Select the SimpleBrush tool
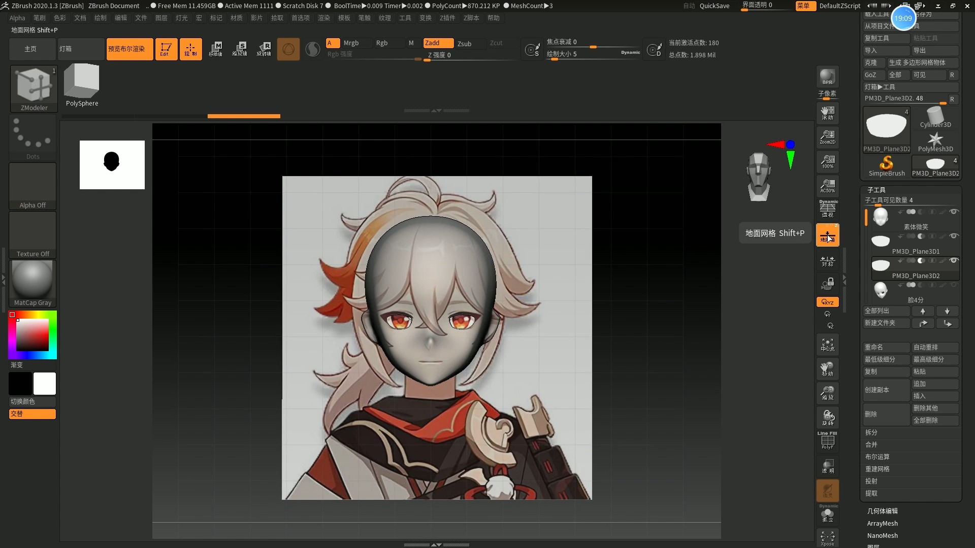Image resolution: width=975 pixels, height=548 pixels. [x=886, y=166]
